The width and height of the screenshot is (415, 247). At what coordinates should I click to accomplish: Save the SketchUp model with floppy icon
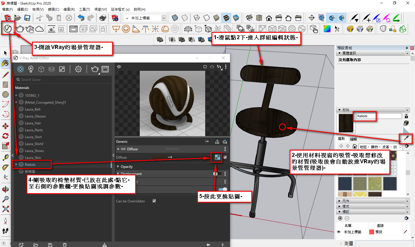[x=27, y=18]
